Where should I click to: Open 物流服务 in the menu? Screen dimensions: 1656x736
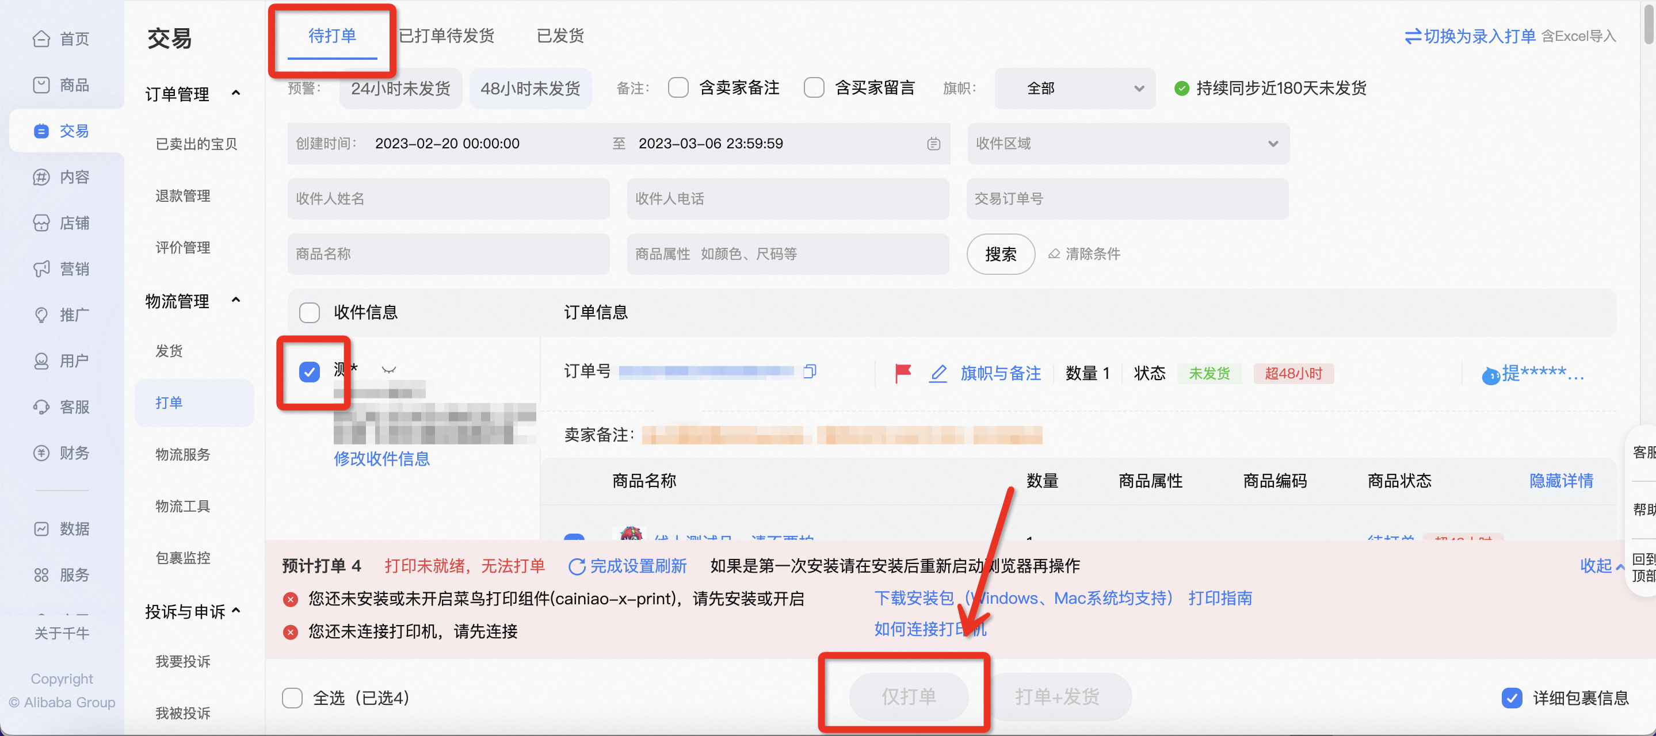[x=183, y=455]
